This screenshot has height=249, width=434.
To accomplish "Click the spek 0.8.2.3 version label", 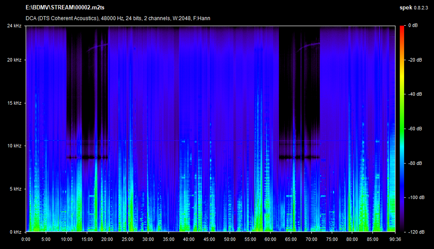I will pos(414,8).
